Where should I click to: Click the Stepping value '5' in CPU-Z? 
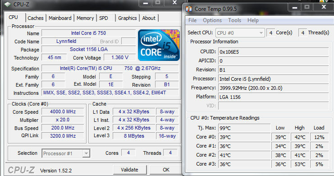tap(167, 76)
